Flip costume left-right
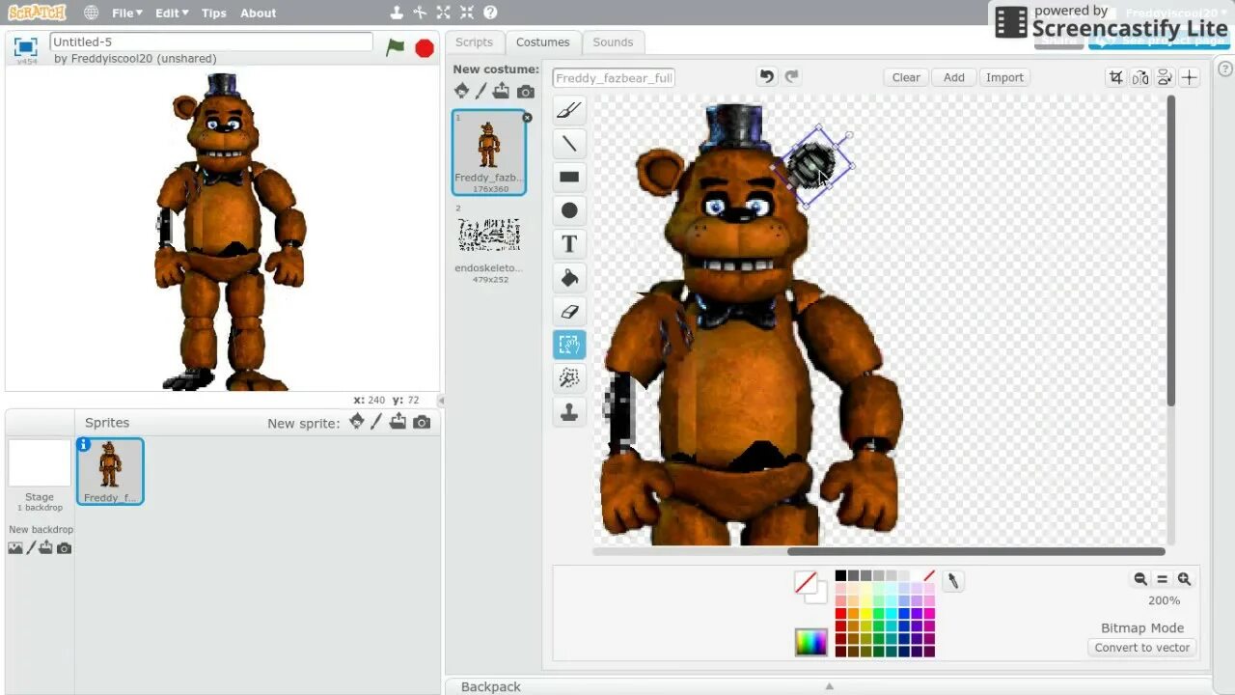1235x695 pixels. pos(1140,77)
